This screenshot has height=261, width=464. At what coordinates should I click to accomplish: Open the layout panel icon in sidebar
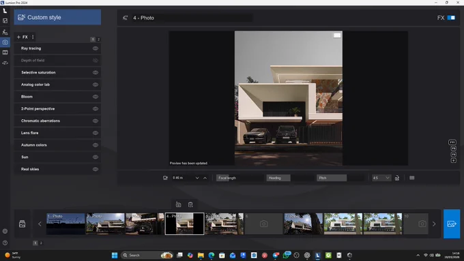5,20
